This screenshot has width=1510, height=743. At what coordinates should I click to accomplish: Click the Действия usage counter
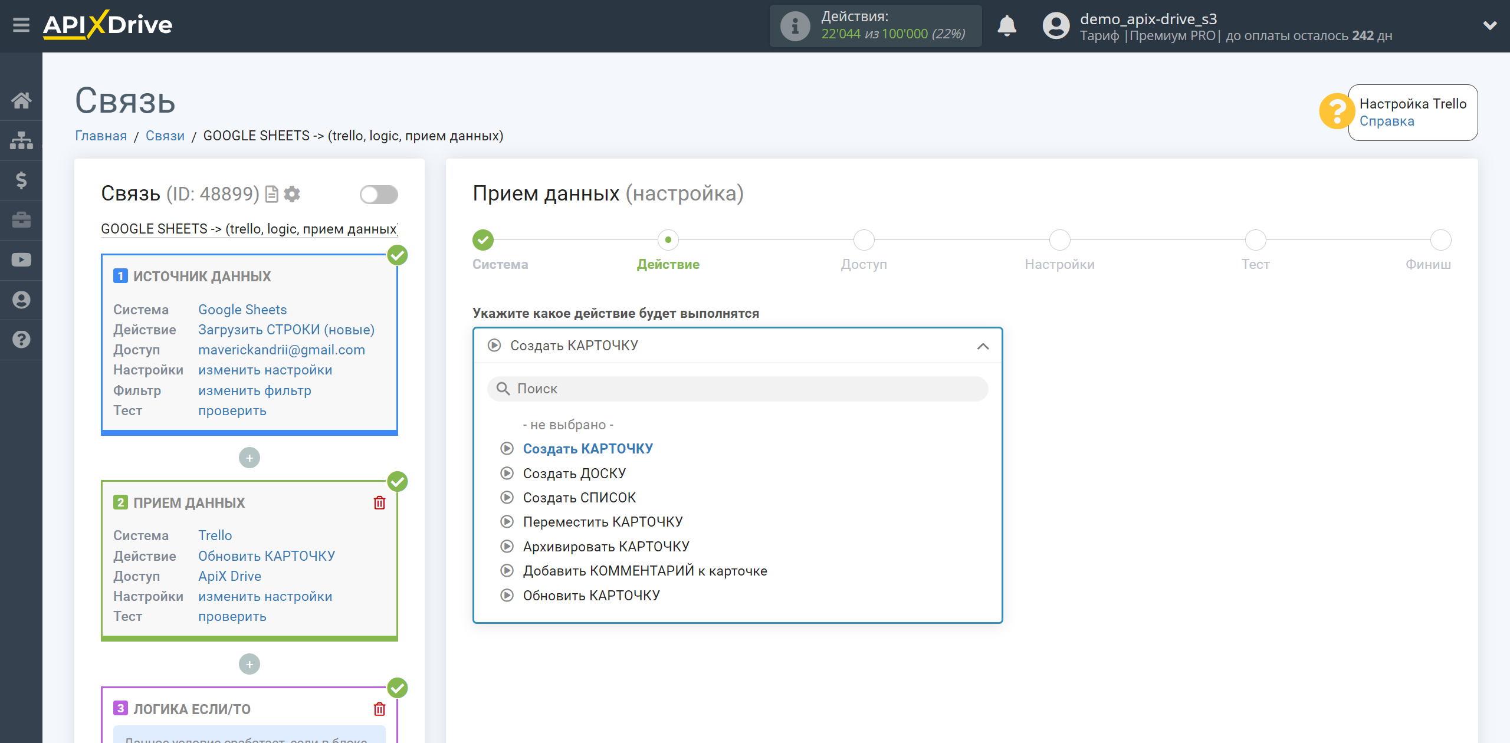point(876,26)
